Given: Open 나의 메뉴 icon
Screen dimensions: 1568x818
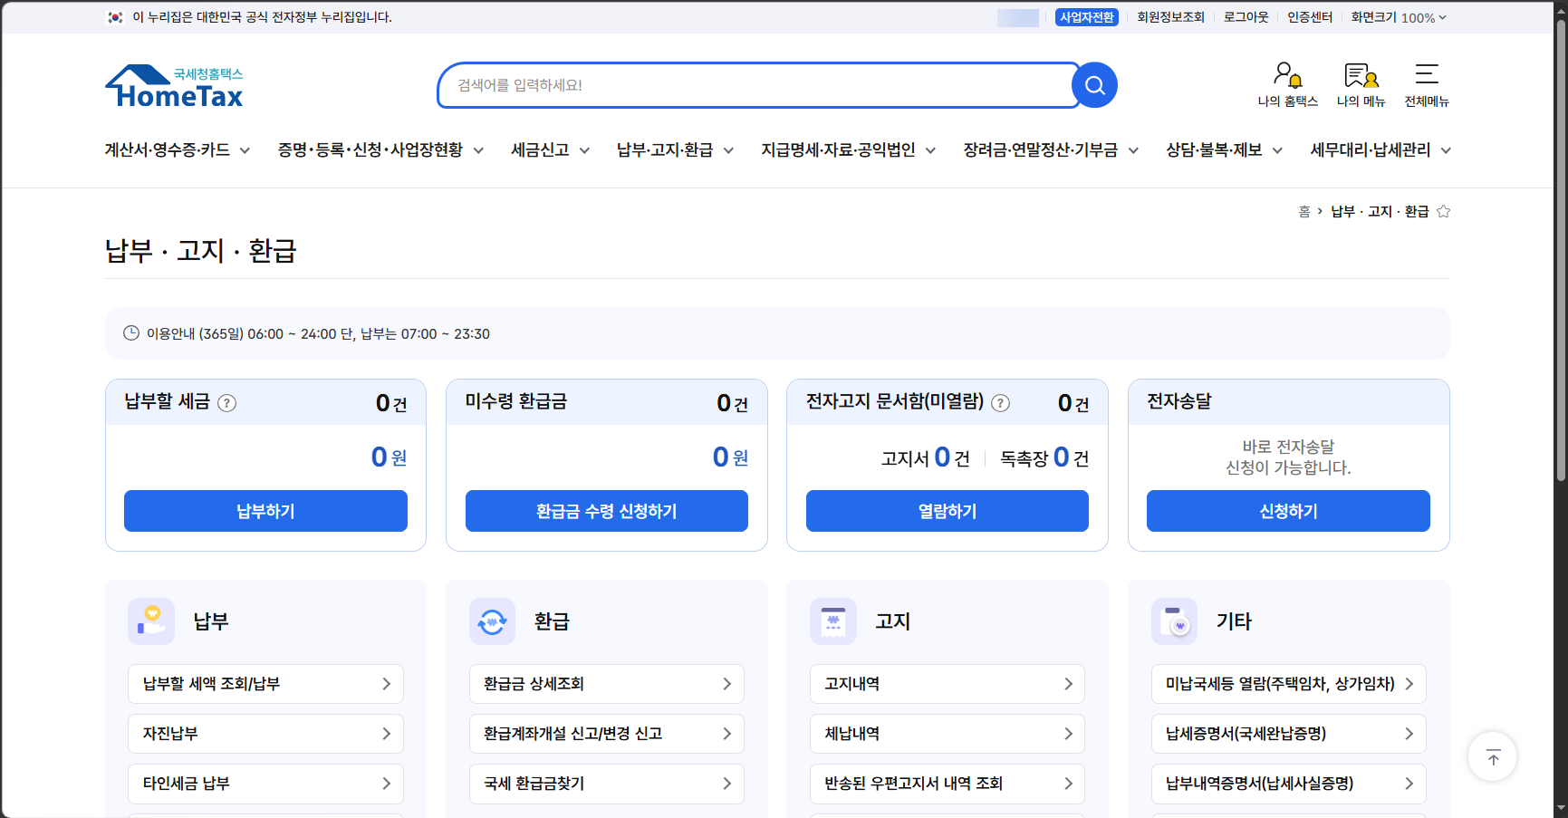Looking at the screenshot, I should pos(1361,84).
